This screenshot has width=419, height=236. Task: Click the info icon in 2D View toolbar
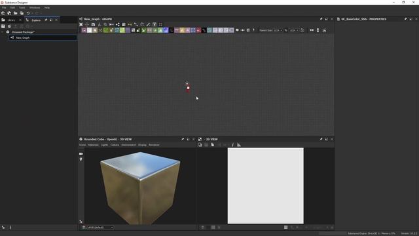233,145
